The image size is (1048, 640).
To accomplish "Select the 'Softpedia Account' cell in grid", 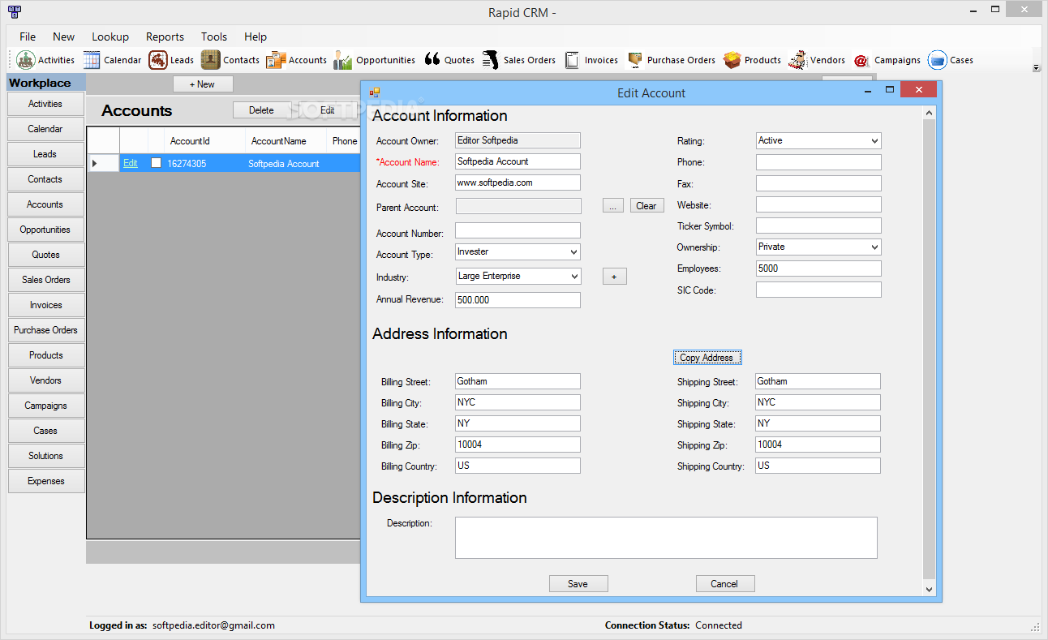I will pyautogui.click(x=286, y=163).
